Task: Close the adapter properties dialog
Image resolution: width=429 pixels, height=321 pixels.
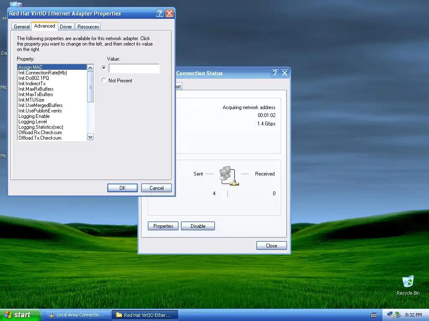Action: pos(169,13)
